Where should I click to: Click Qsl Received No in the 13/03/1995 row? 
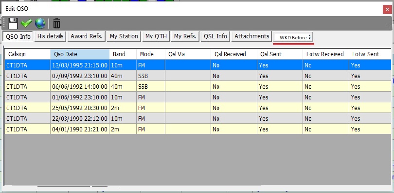click(x=234, y=65)
